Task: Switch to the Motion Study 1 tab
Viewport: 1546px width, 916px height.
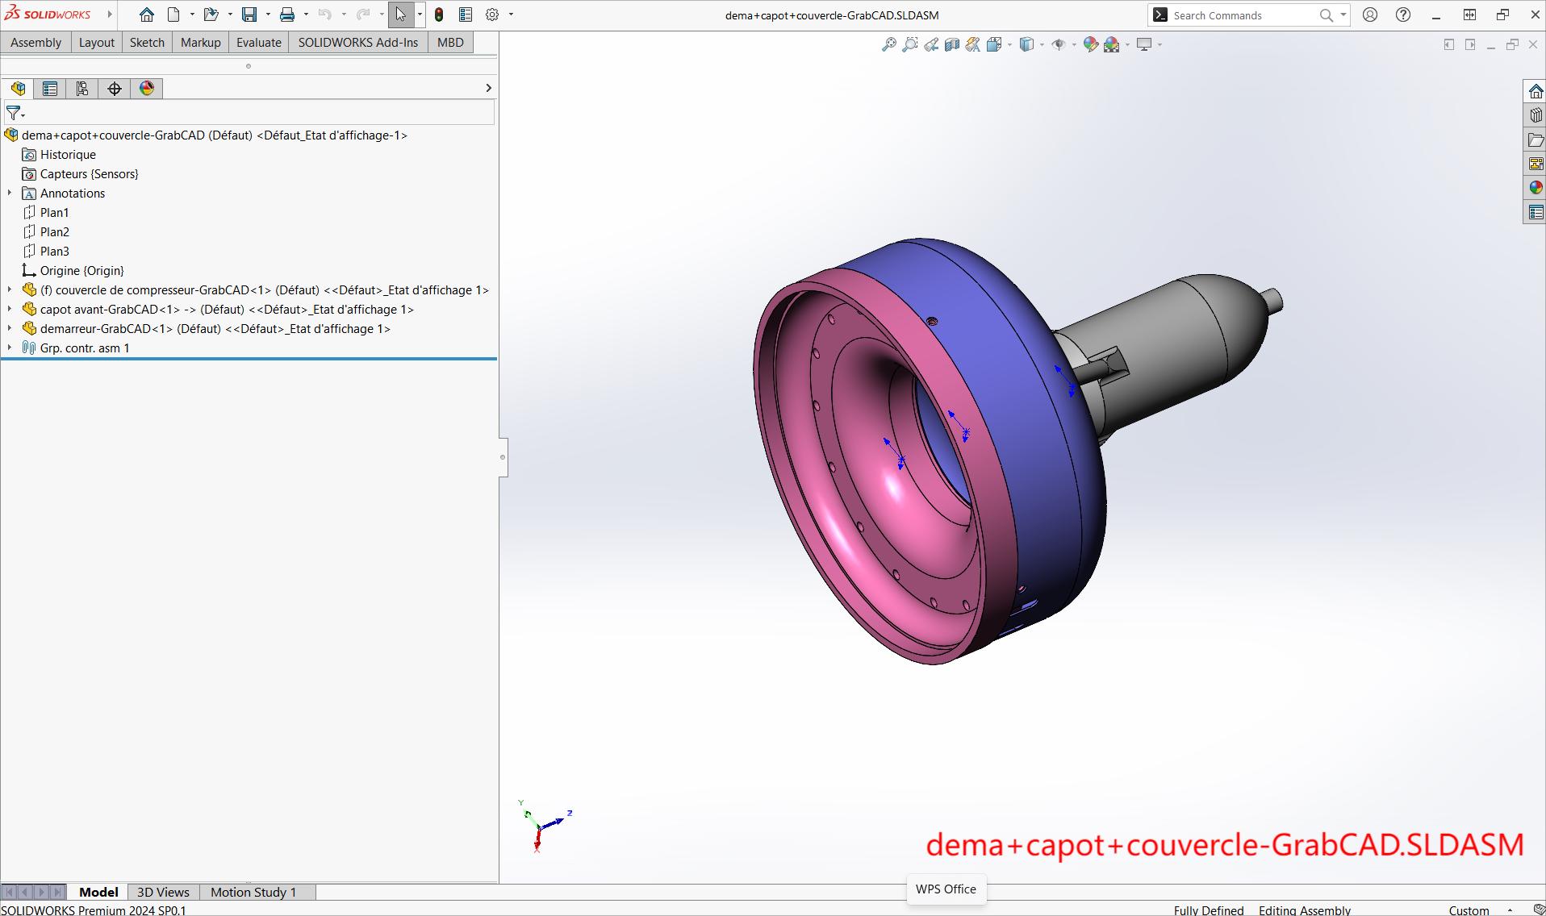Action: pos(253,892)
